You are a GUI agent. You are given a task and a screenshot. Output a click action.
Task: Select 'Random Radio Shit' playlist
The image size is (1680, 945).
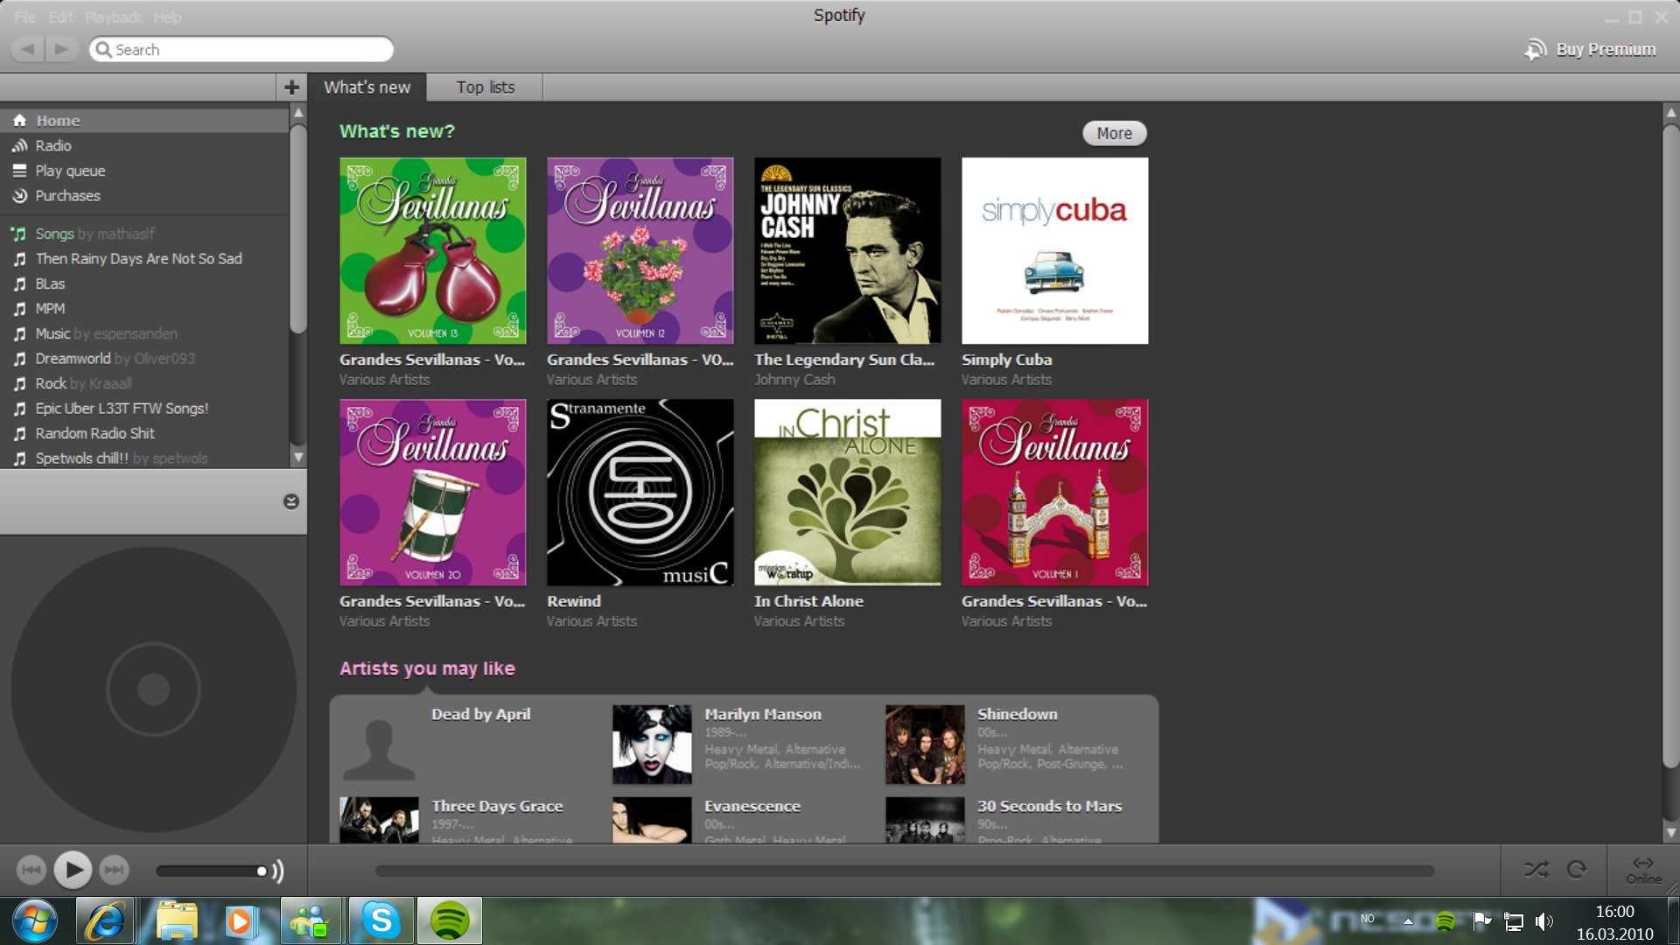(x=144, y=433)
